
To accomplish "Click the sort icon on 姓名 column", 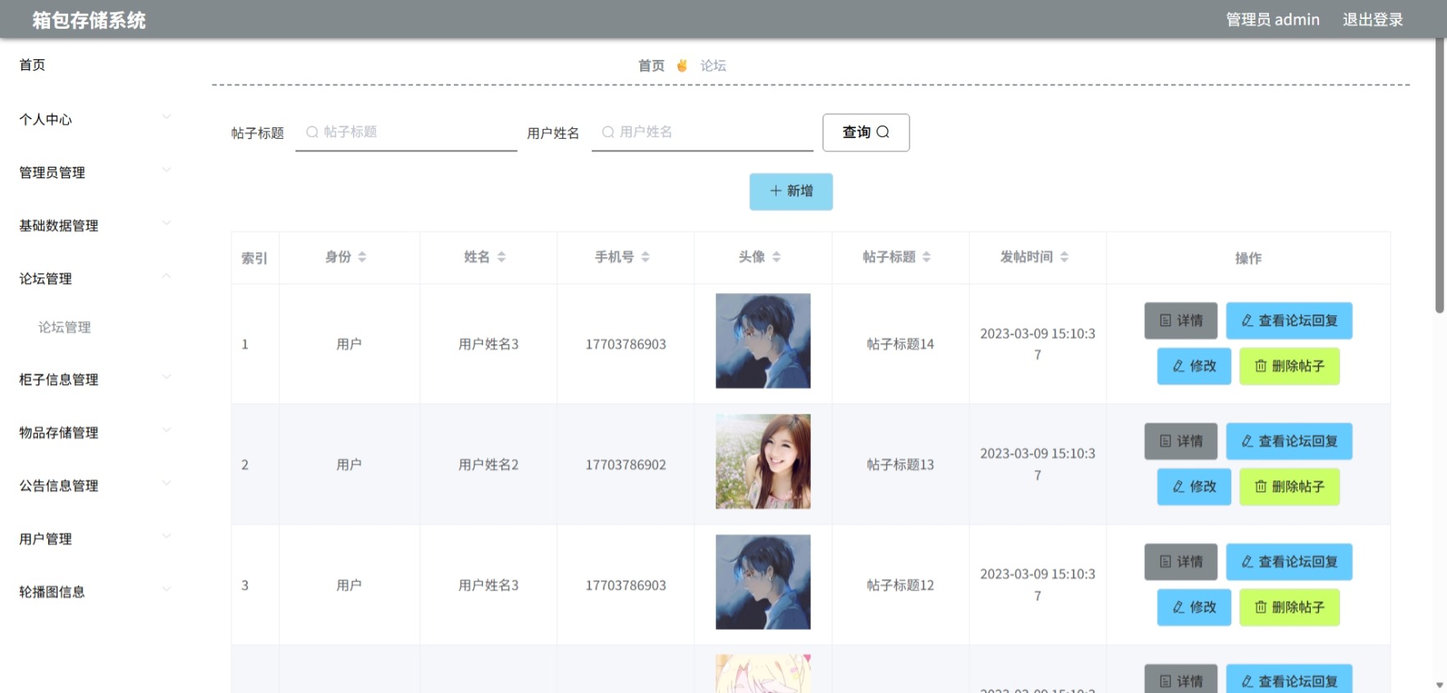I will tap(501, 257).
